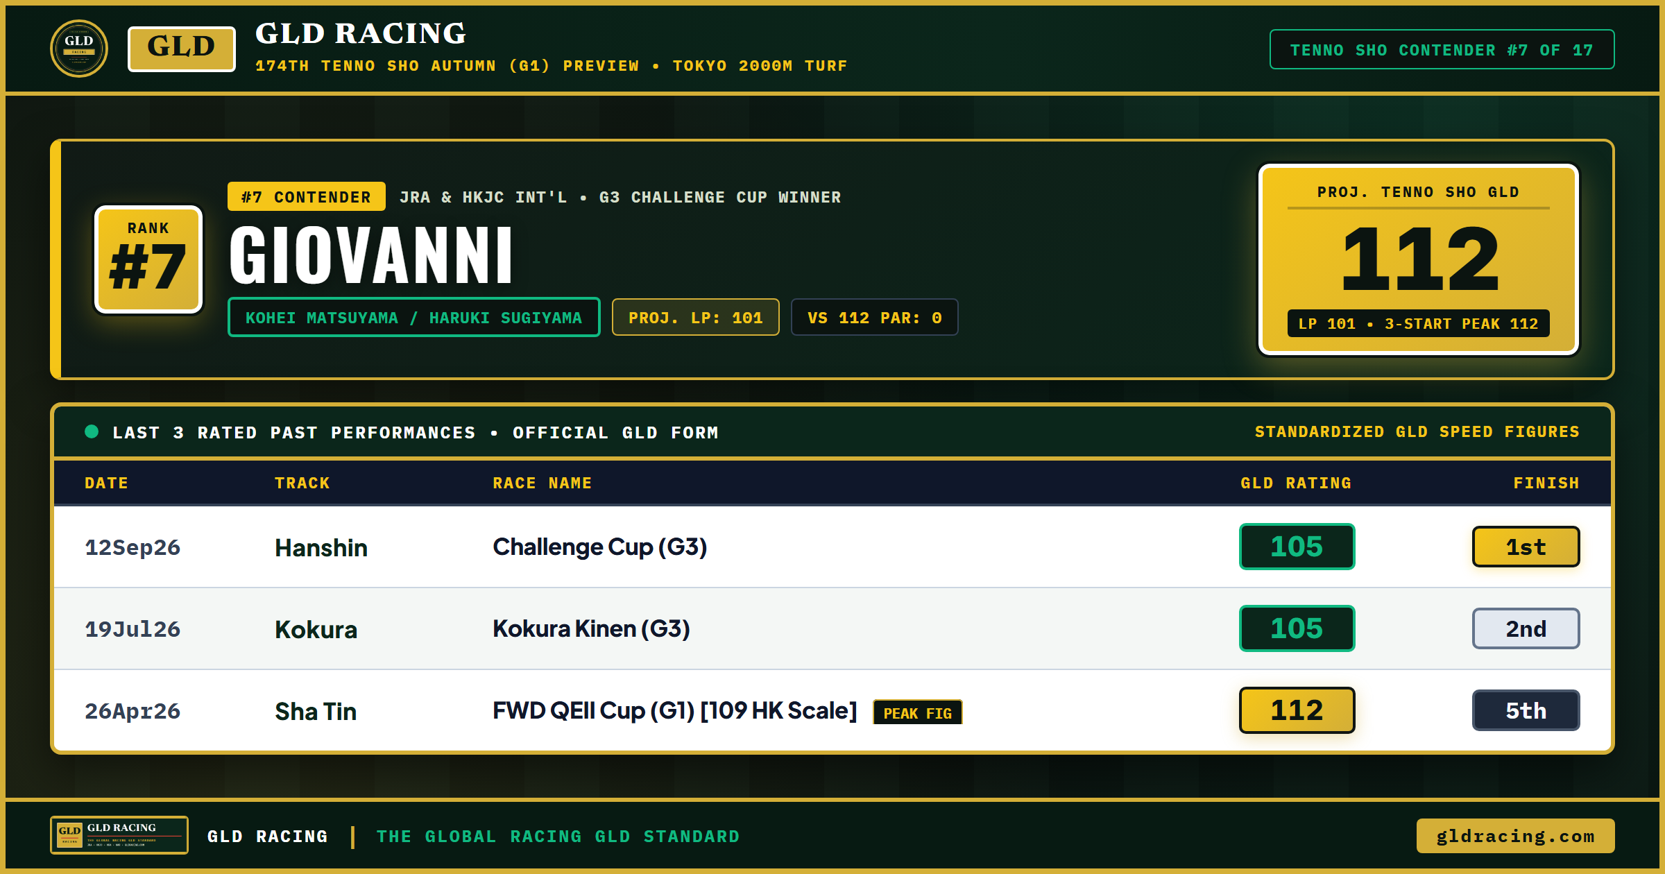
Task: Click the footer GLD Racing logo plate
Action: [119, 834]
